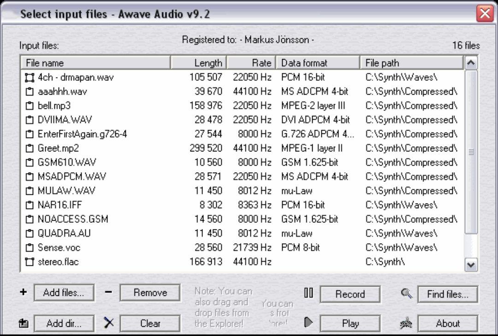Click the file icon beside EnterFirstAgain.g726-4

pos(30,134)
